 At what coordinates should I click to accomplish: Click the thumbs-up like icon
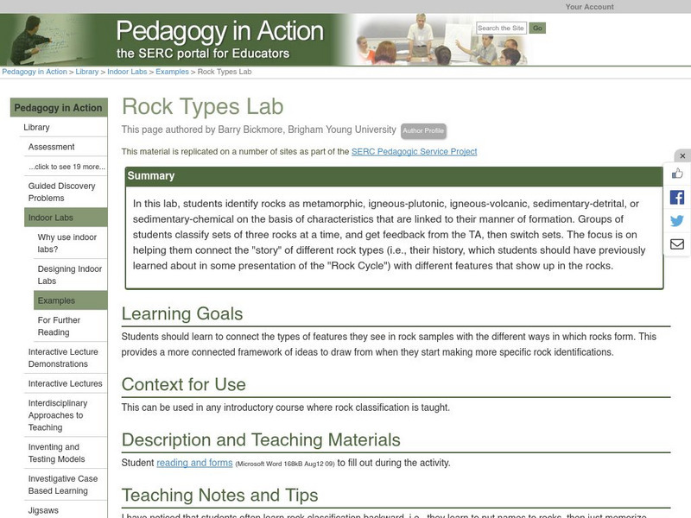coord(677,174)
